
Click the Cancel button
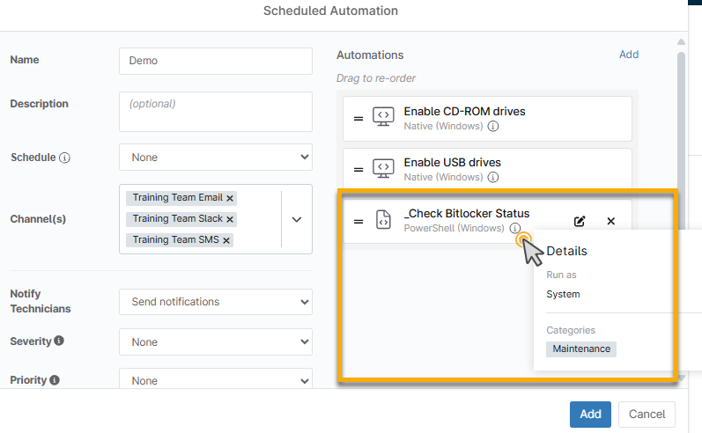(647, 415)
